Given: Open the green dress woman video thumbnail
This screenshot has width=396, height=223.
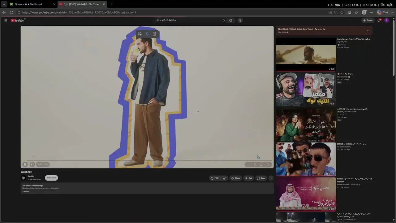Looking at the screenshot, I should [x=306, y=124].
